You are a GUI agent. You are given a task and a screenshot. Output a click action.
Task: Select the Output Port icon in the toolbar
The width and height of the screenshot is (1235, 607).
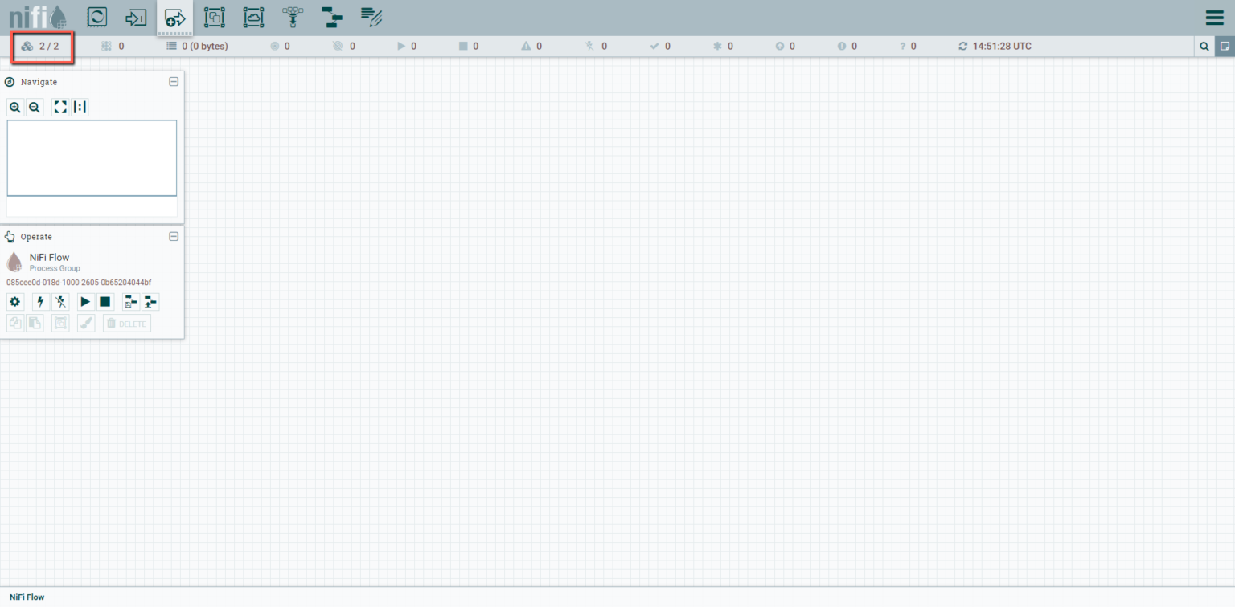click(x=174, y=17)
